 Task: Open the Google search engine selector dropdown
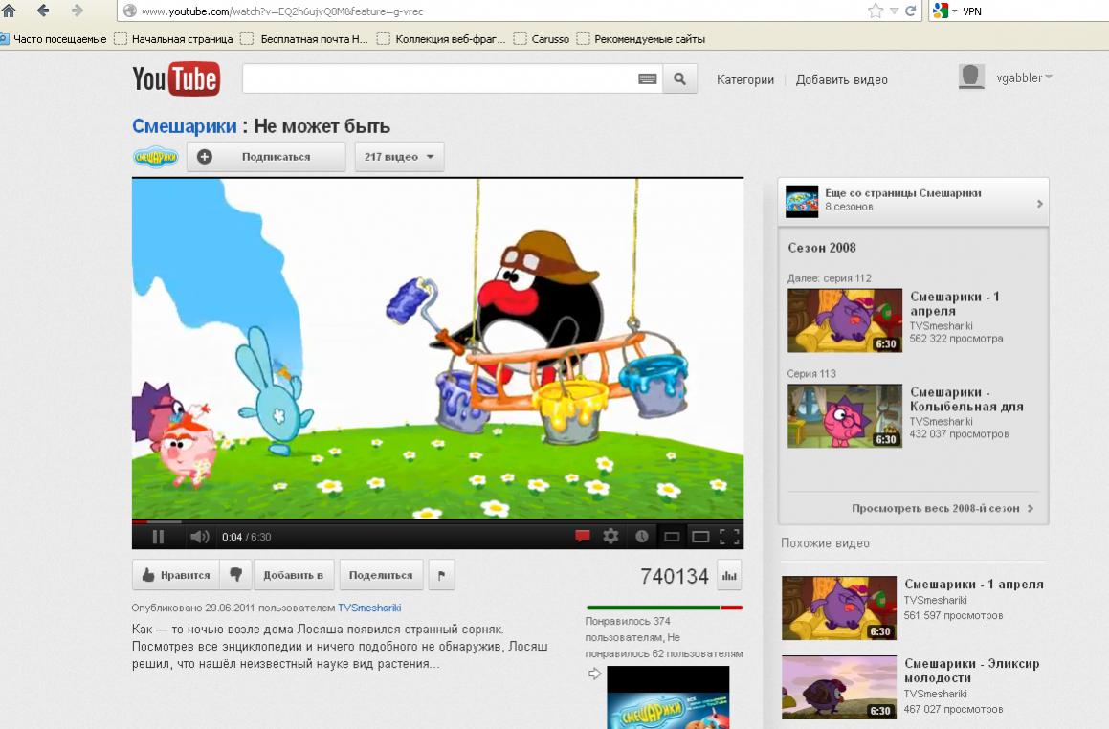click(x=945, y=11)
